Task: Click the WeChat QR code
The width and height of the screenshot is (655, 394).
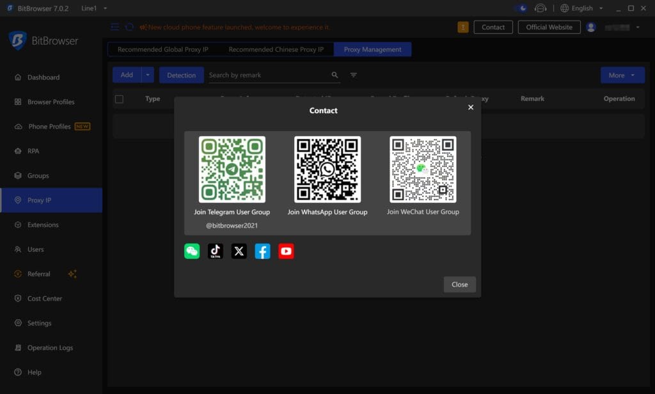Action: click(x=423, y=169)
